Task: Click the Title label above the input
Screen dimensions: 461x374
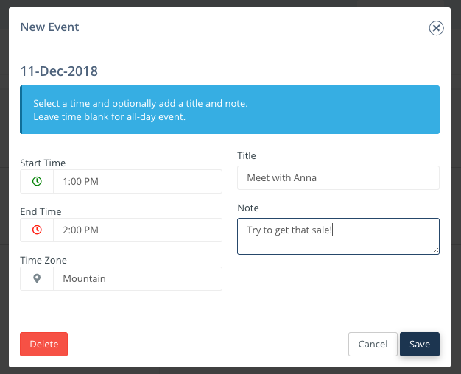Action: 247,155
